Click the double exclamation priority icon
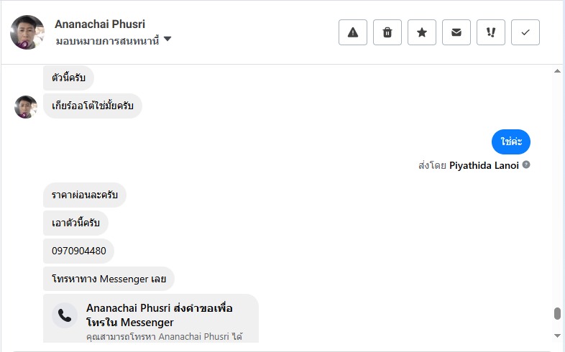This screenshot has width=565, height=352. pyautogui.click(x=491, y=32)
